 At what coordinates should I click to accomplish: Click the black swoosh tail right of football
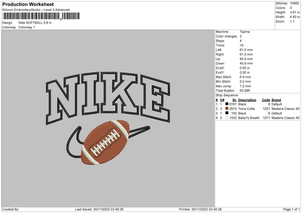[139, 131]
